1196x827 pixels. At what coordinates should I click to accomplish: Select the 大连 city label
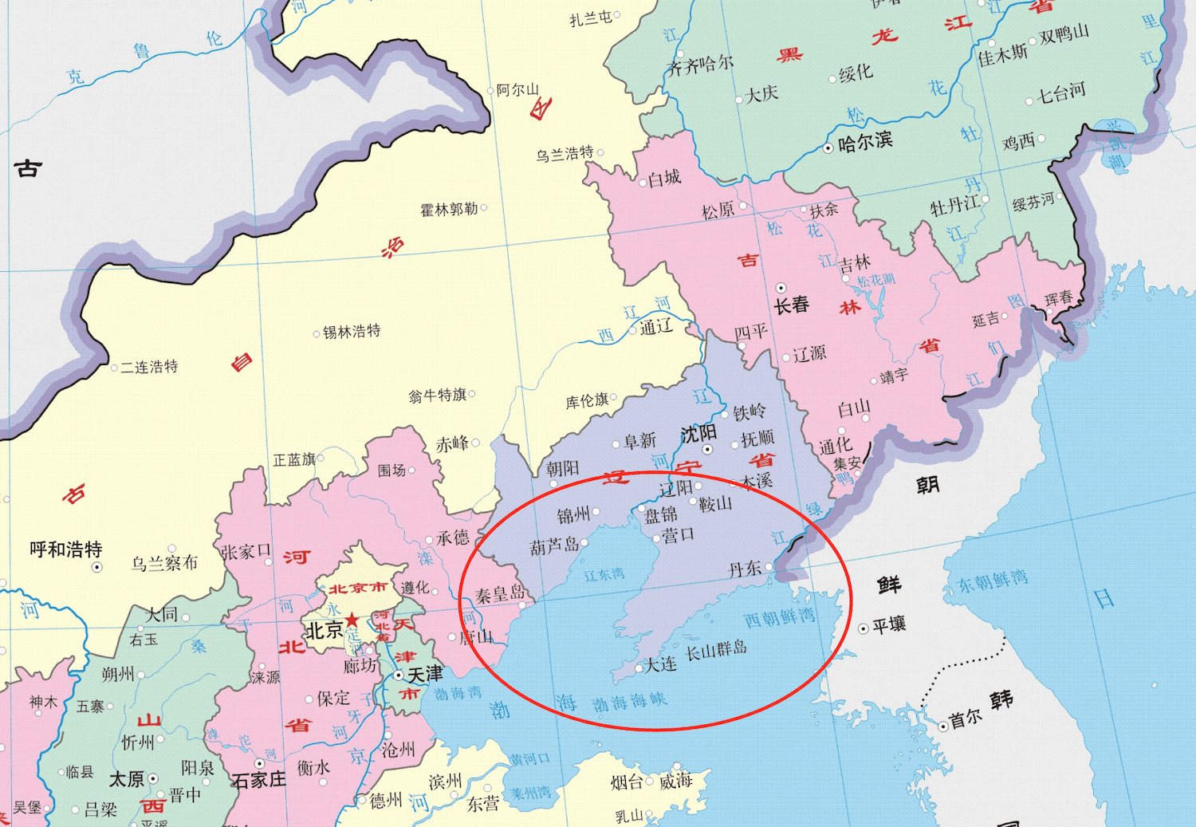coord(661,664)
